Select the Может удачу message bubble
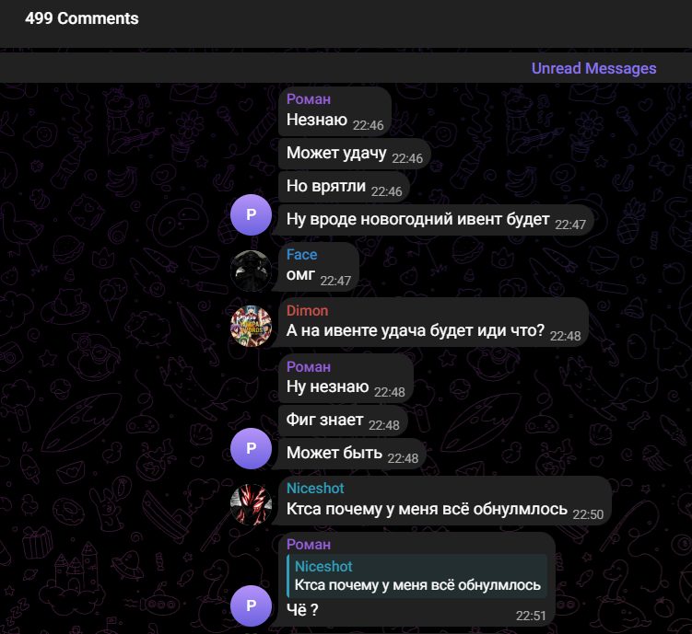The width and height of the screenshot is (692, 634). (x=355, y=154)
